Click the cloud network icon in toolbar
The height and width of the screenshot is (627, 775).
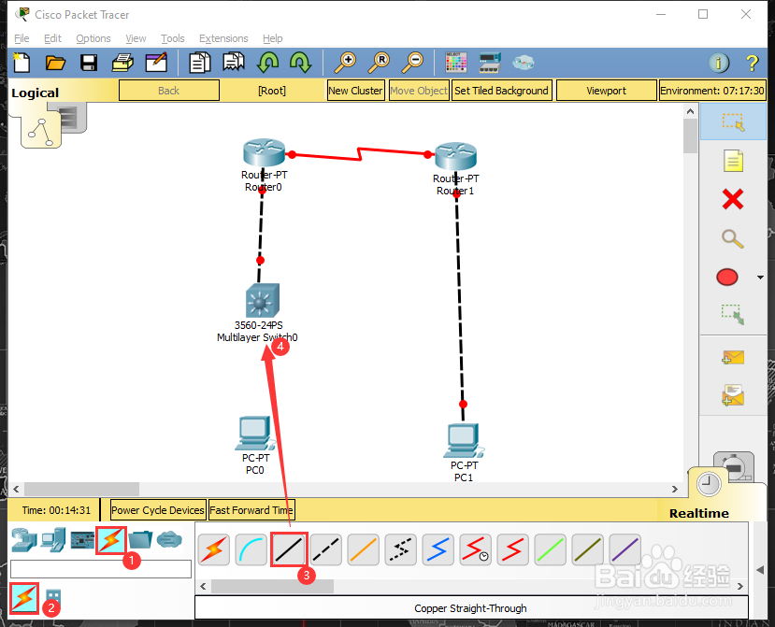click(524, 63)
